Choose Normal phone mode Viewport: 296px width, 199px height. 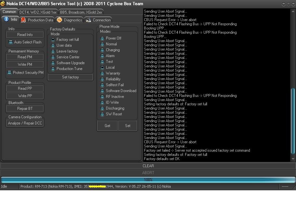pyautogui.click(x=102, y=44)
